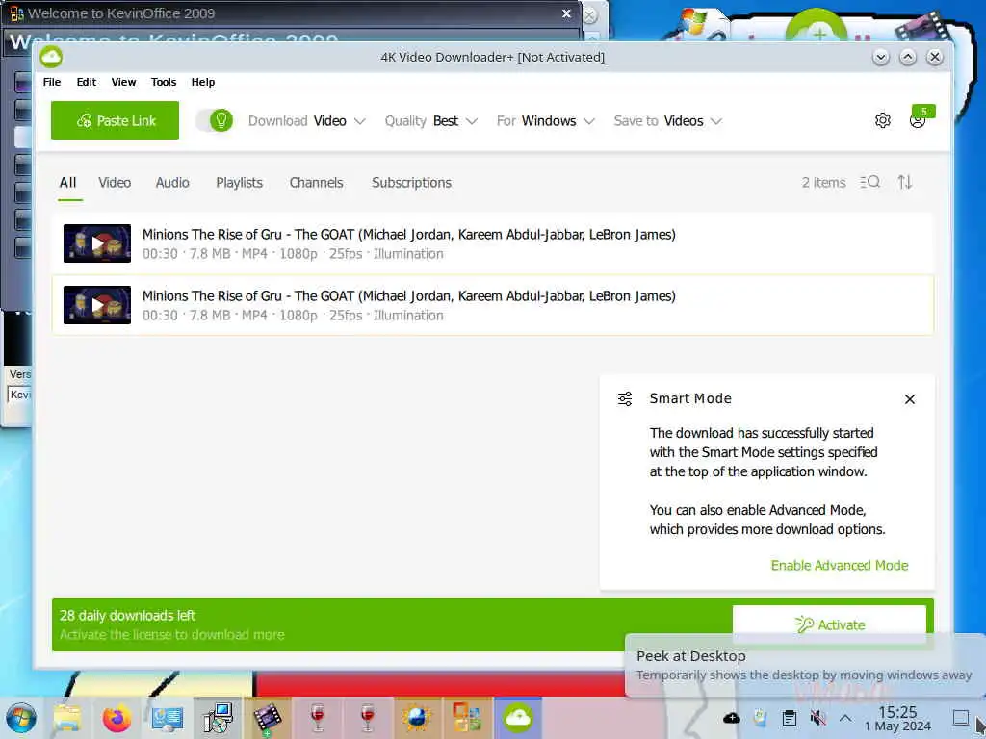Open the clipboard tray icon
The image size is (986, 739).
[790, 718]
